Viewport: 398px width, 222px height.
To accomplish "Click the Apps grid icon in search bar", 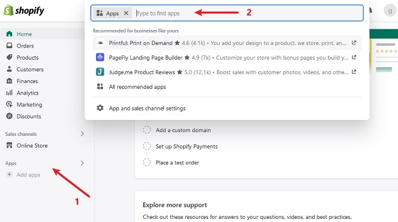I will 100,13.
